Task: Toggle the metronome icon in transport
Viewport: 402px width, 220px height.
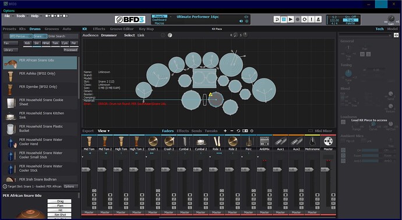Action: [318, 19]
